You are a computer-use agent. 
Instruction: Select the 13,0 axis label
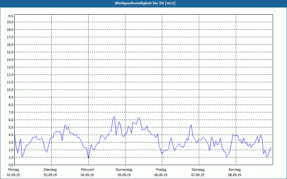[10, 67]
